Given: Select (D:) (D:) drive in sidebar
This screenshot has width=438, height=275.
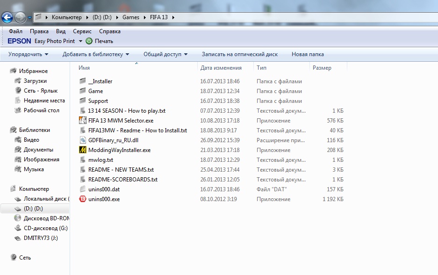Looking at the screenshot, I should [33, 209].
